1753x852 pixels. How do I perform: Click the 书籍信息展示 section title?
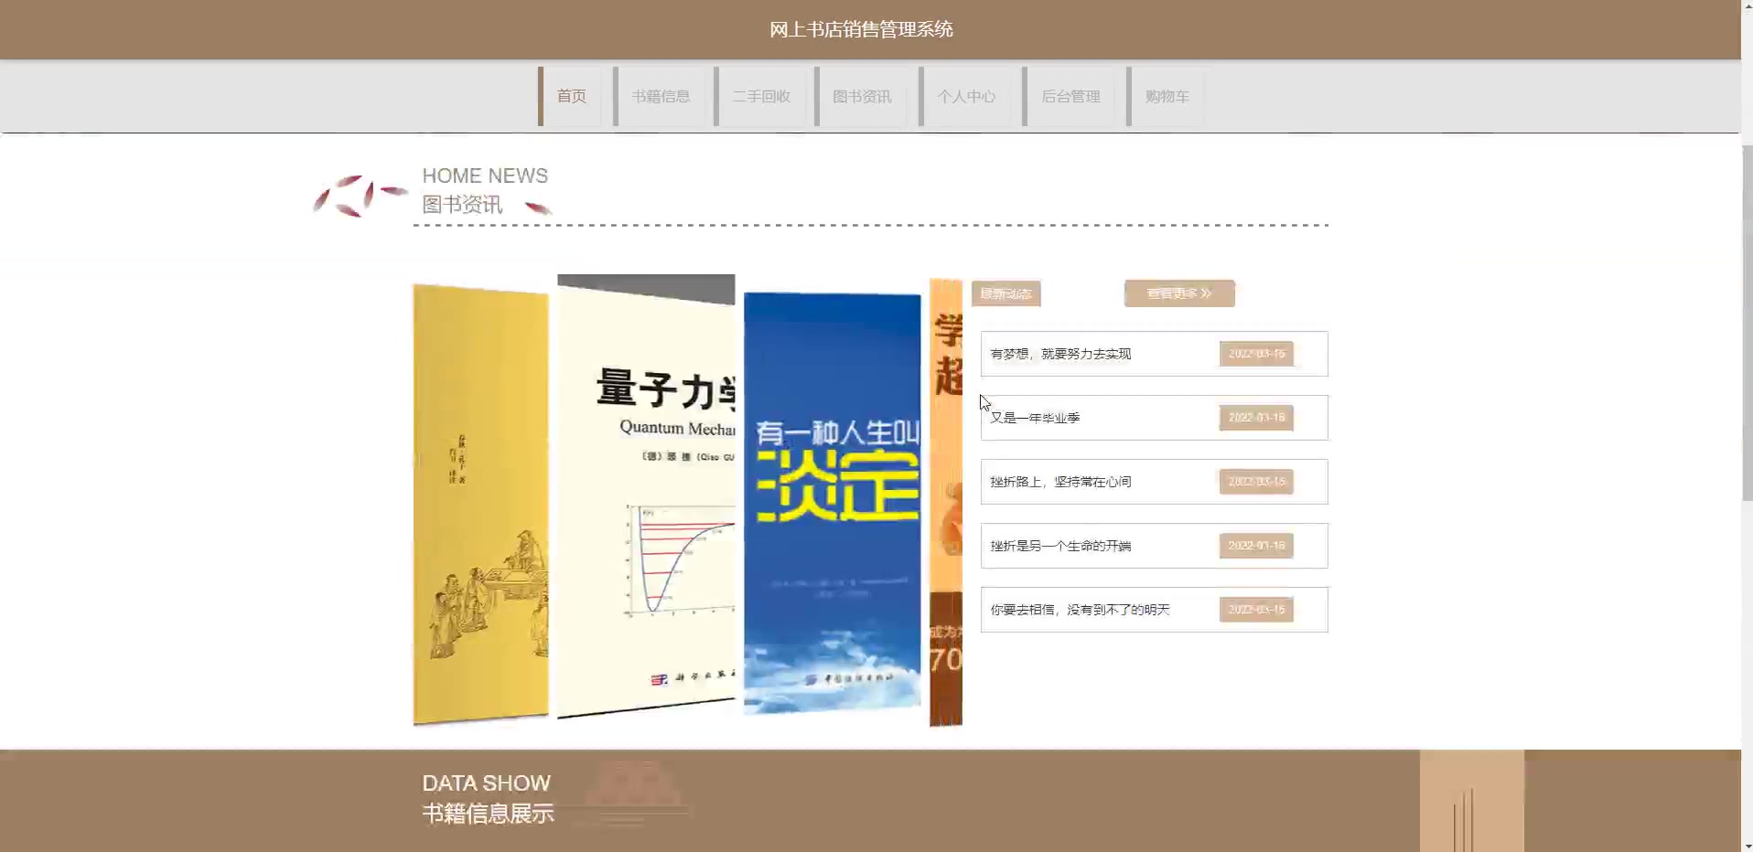click(x=488, y=814)
